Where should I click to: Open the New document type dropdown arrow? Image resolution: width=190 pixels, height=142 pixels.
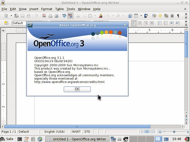point(11,16)
